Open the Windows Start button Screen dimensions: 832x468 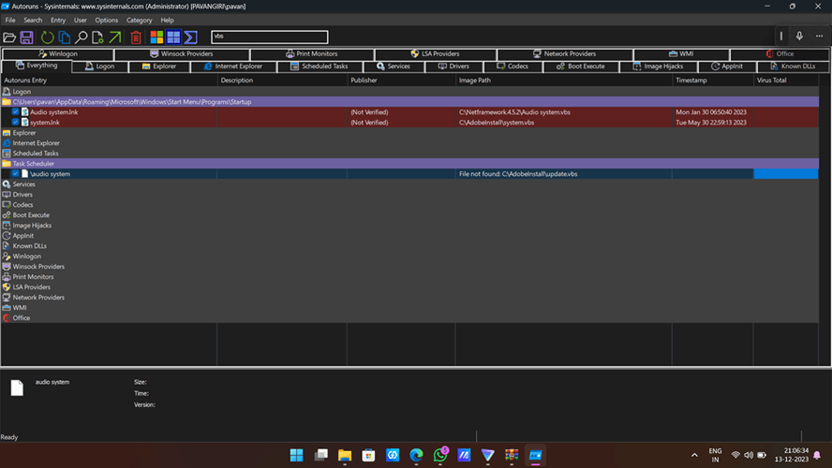pos(297,455)
